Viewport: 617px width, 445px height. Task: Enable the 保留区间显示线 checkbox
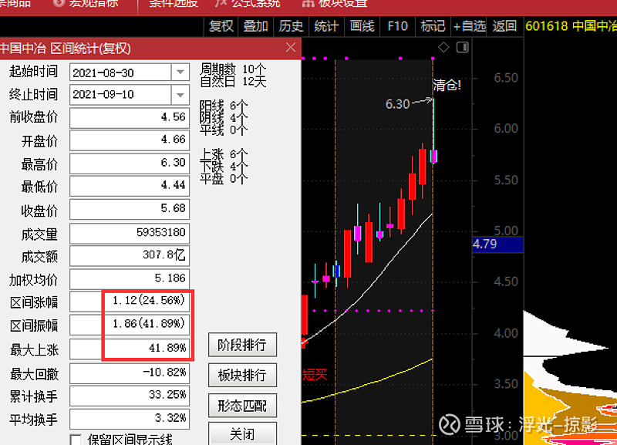click(x=76, y=440)
